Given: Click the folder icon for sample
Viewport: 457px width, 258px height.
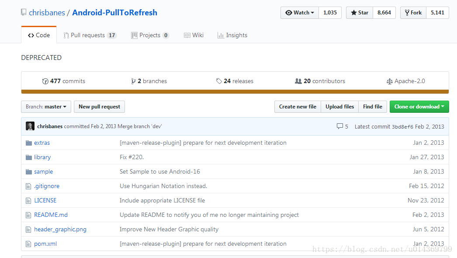Looking at the screenshot, I should coord(29,171).
